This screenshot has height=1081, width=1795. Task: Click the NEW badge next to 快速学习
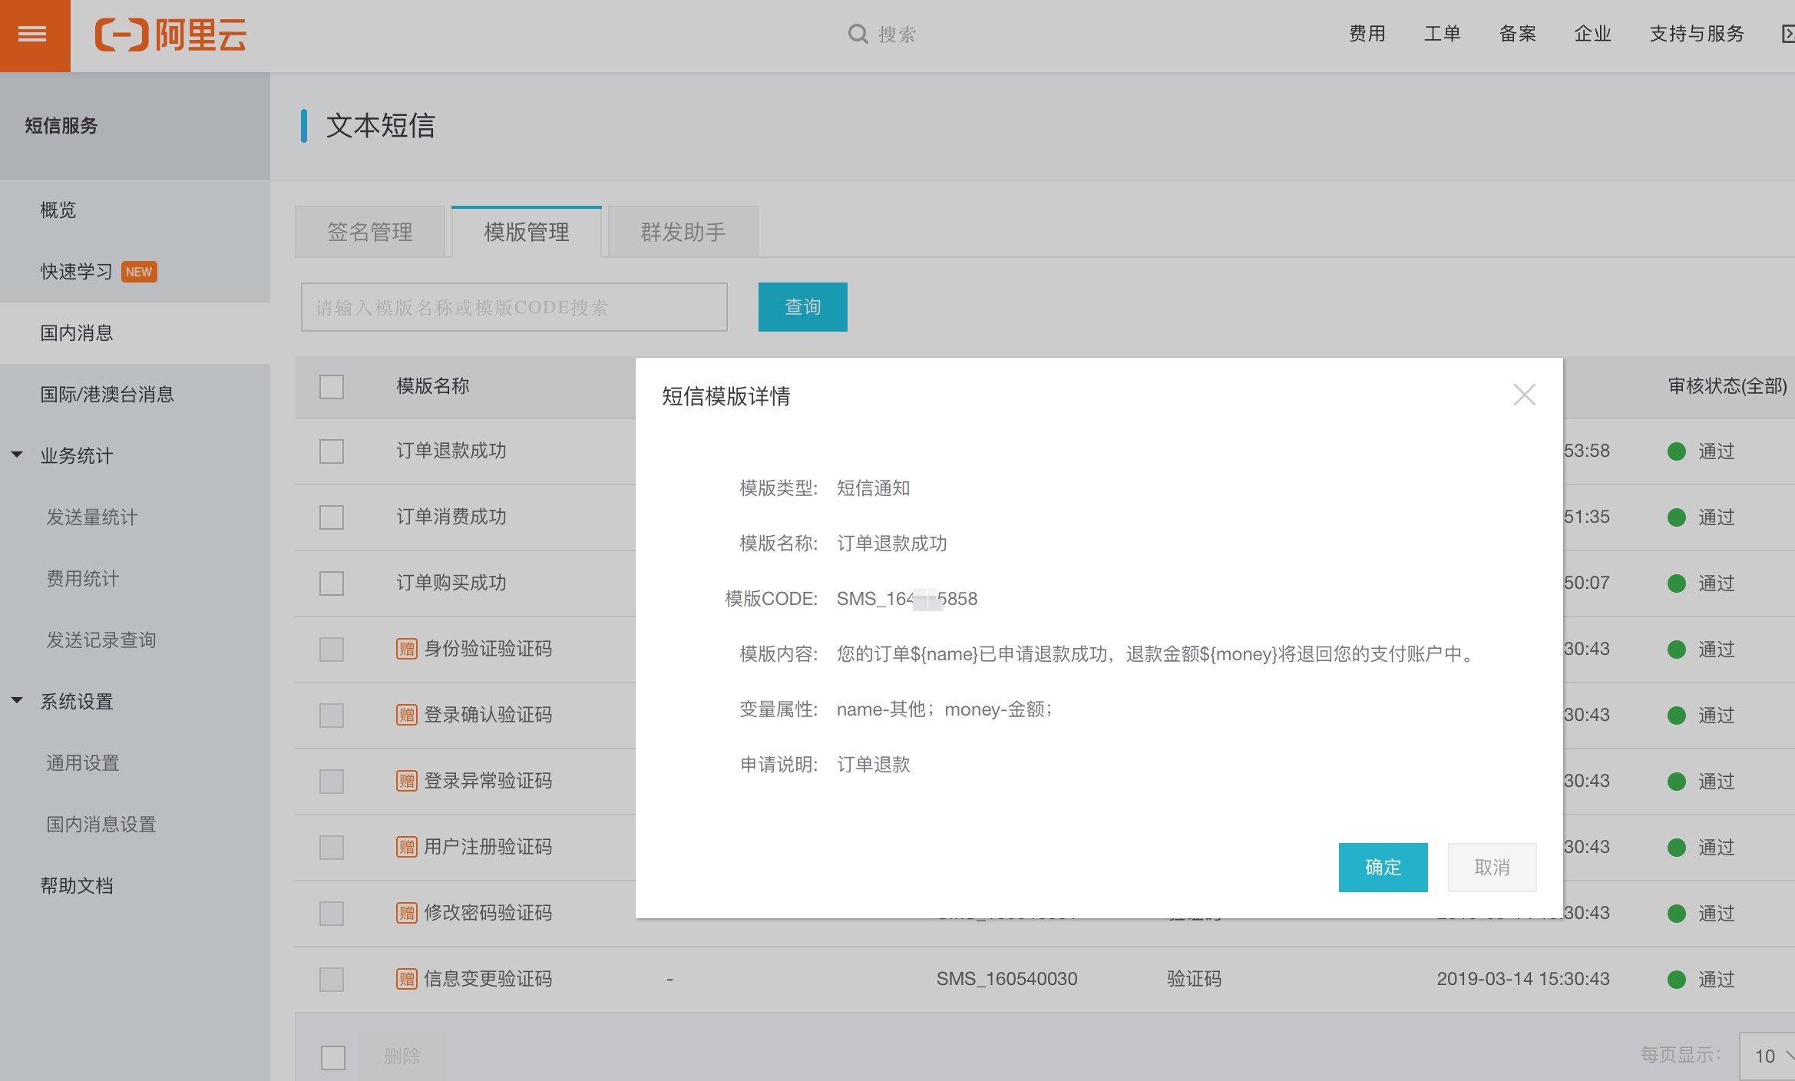(139, 272)
